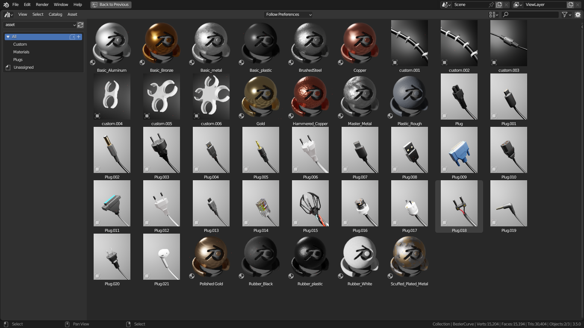This screenshot has width=584, height=328.
Task: Open the asset library dropdown
Action: 40,25
